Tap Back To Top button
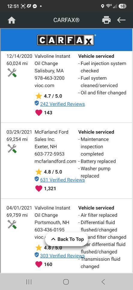The image size is (133, 290). [x=66, y=239]
